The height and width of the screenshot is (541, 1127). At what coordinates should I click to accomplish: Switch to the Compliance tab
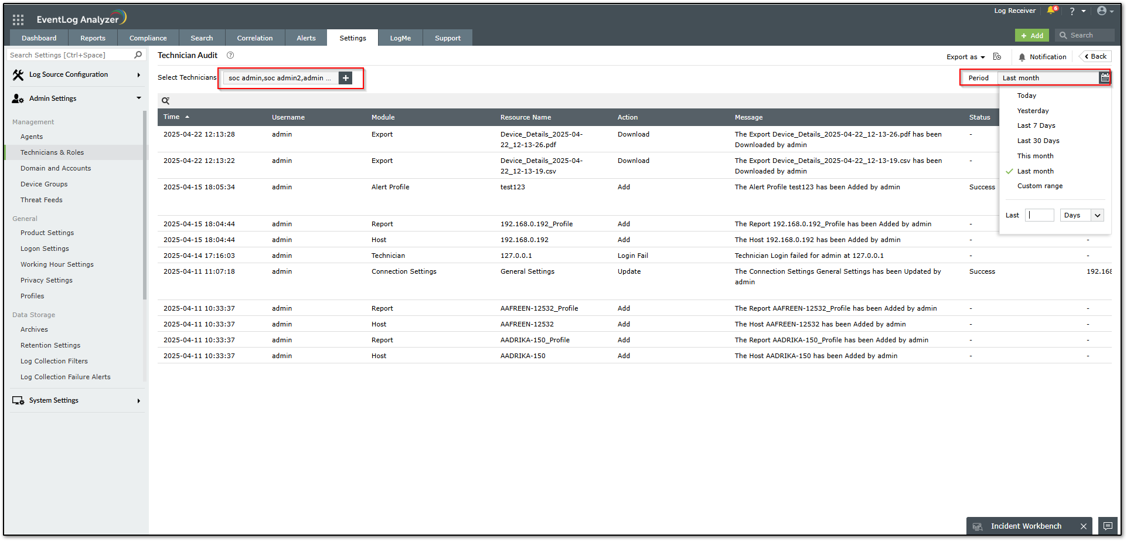point(148,38)
